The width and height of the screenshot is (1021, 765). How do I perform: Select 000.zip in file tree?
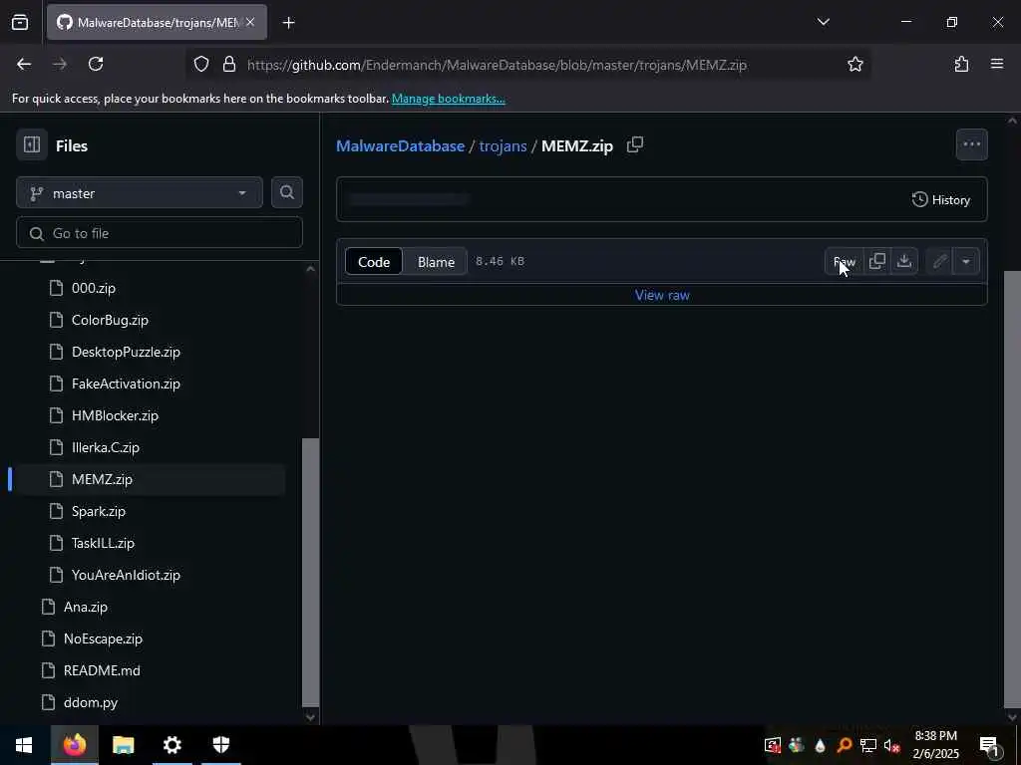[x=93, y=288]
